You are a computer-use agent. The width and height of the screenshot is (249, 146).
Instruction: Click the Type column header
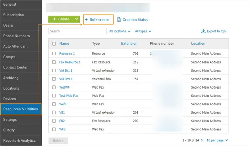click(96, 44)
